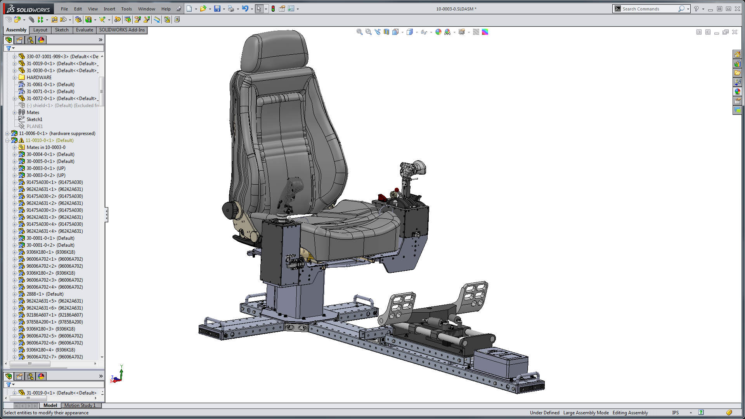Click Zoom to Fit icon
This screenshot has height=419, width=745.
[x=359, y=32]
